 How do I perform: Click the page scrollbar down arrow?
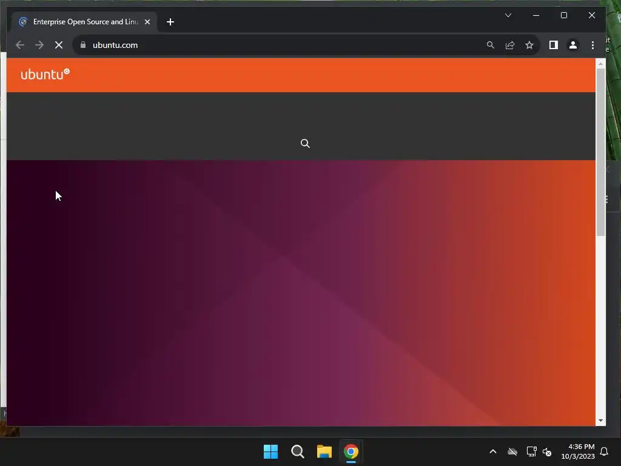(600, 420)
